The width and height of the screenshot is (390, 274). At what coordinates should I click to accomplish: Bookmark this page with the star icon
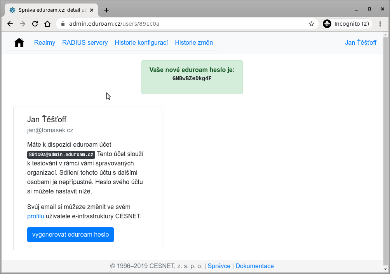point(312,24)
